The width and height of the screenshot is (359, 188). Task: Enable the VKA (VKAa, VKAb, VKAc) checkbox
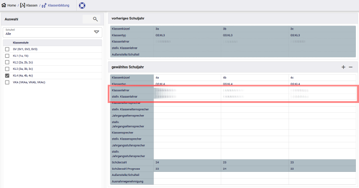click(7, 82)
